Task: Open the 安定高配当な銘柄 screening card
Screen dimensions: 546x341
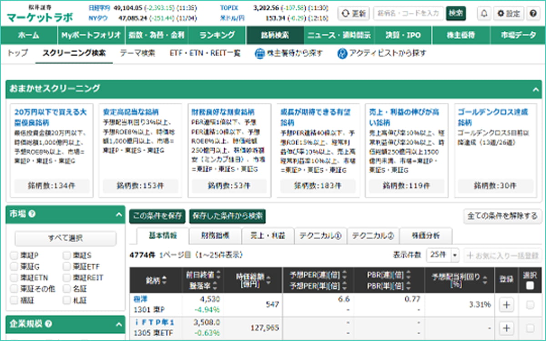Action: 131,112
